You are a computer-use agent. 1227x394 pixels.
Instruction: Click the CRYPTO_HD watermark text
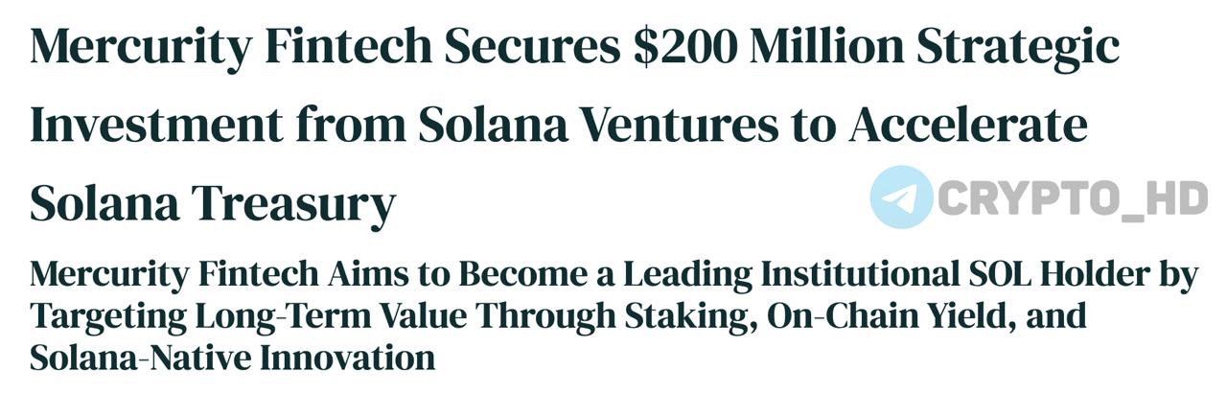[x=1072, y=199]
